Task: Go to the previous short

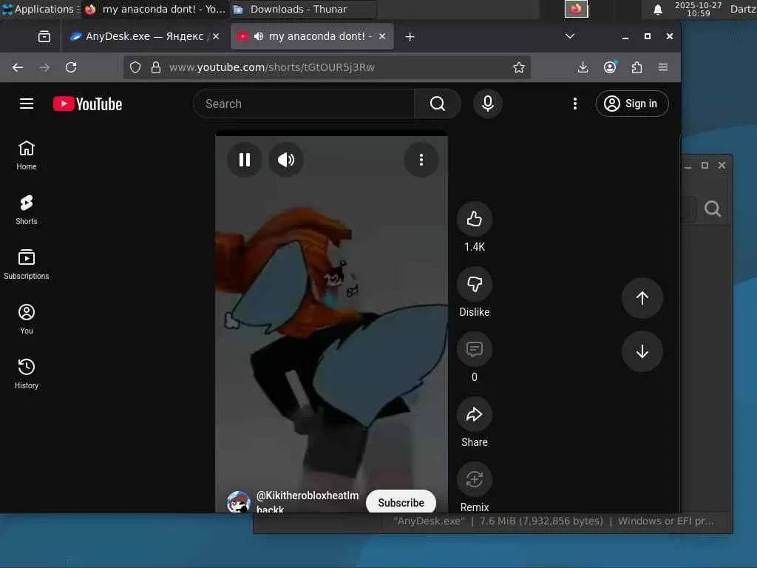Action: 642,298
